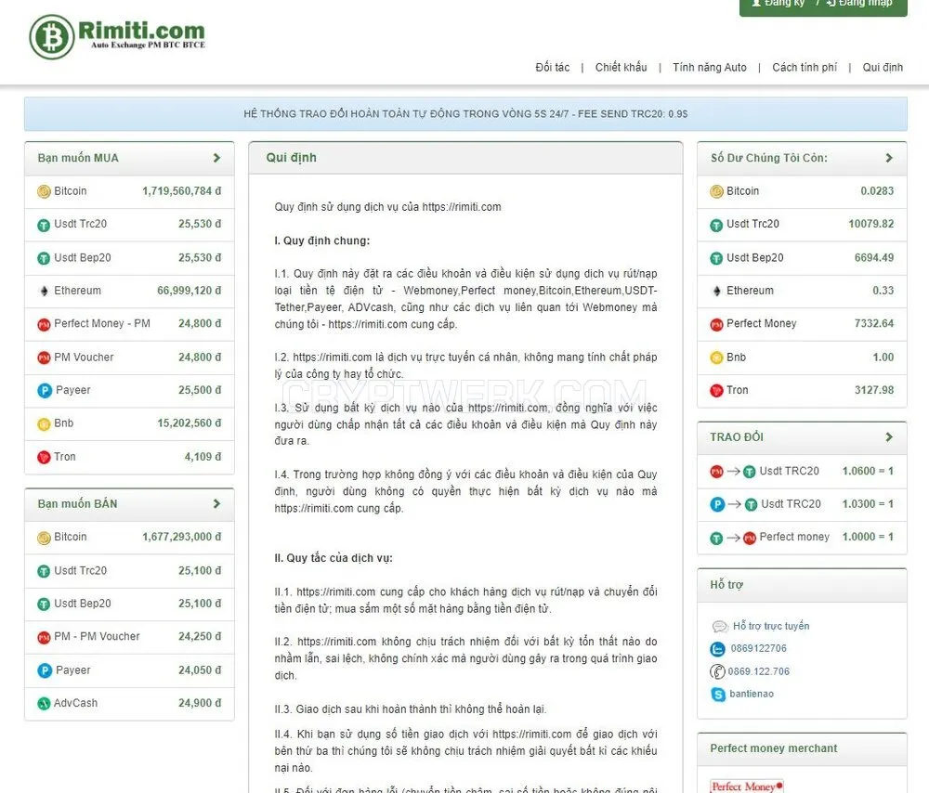Open the Chiết khấu menu item
Image resolution: width=929 pixels, height=793 pixels.
621,68
